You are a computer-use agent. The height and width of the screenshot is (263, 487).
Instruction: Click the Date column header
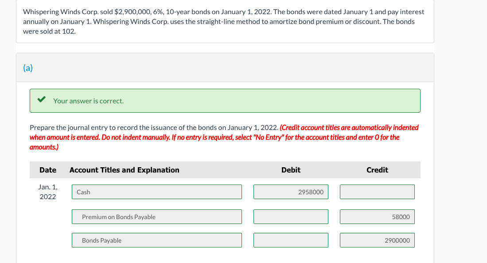[x=48, y=170]
